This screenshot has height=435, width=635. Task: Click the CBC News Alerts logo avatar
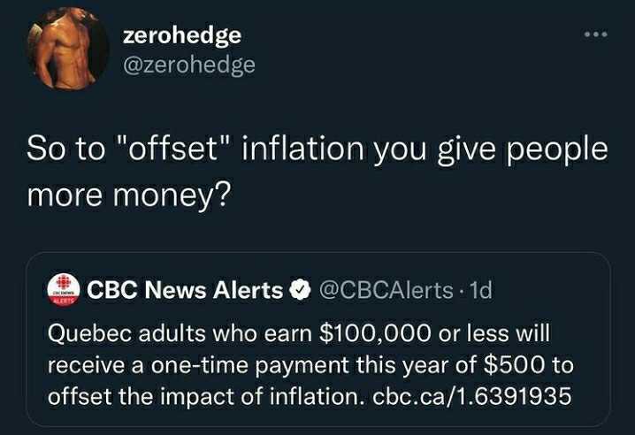pos(63,290)
